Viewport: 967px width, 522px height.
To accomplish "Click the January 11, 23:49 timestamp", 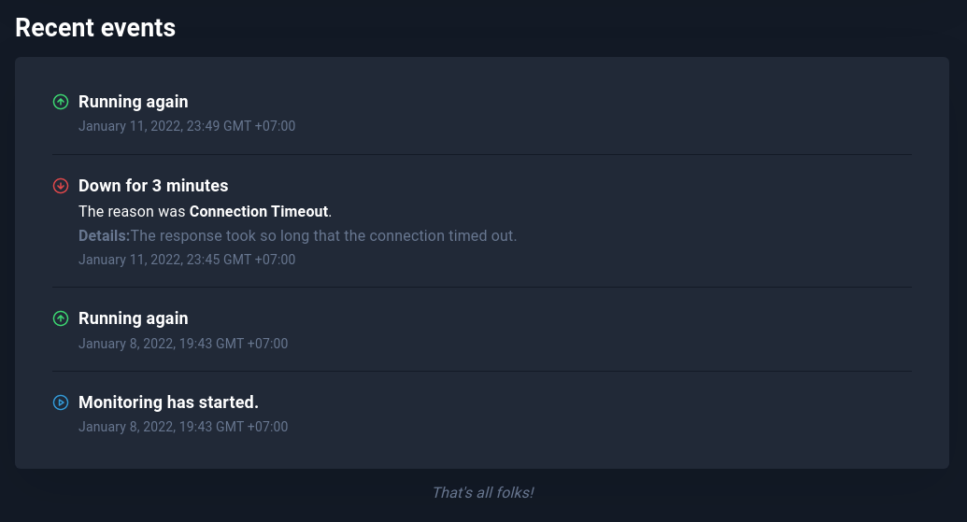I will click(187, 126).
